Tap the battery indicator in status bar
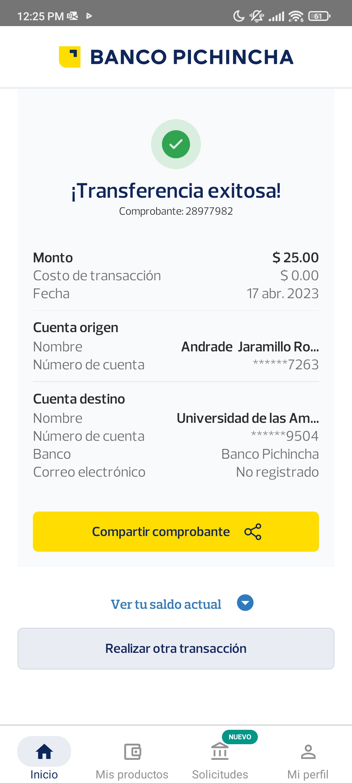 pos(319,16)
